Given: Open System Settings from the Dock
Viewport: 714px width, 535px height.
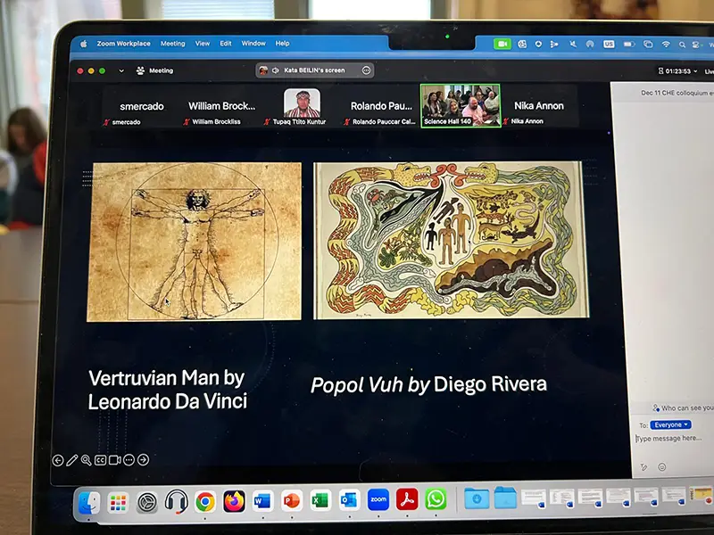Looking at the screenshot, I should 147,503.
